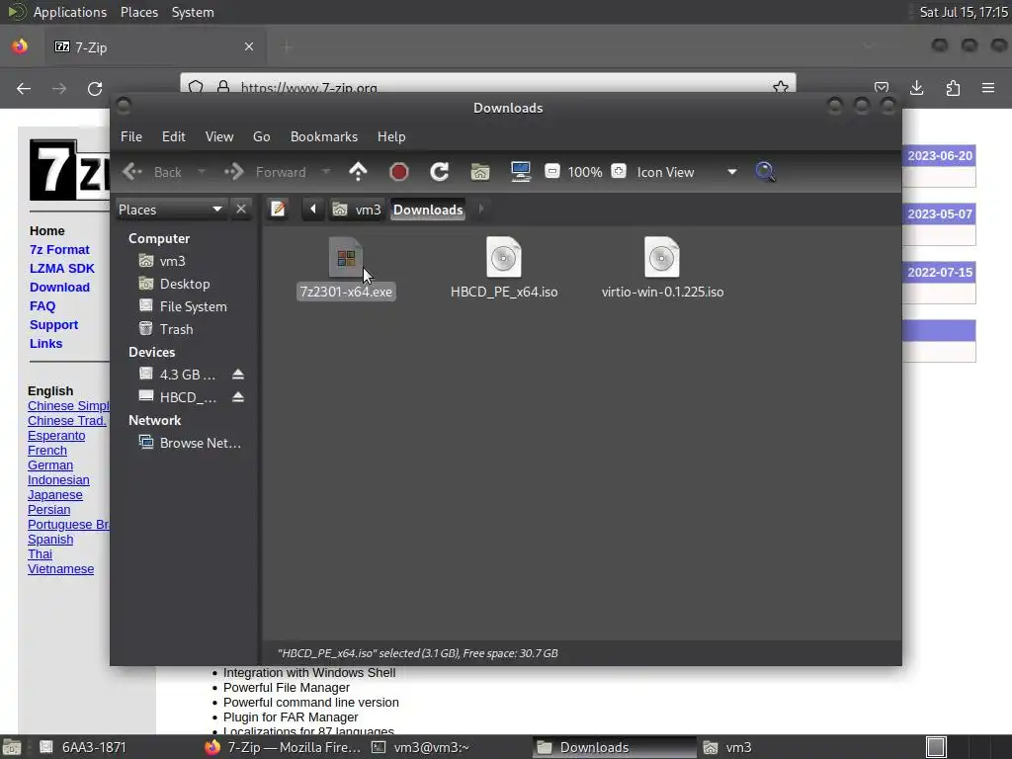This screenshot has height=759, width=1012.
Task: Click the 100% zoom level label
Action: (585, 172)
